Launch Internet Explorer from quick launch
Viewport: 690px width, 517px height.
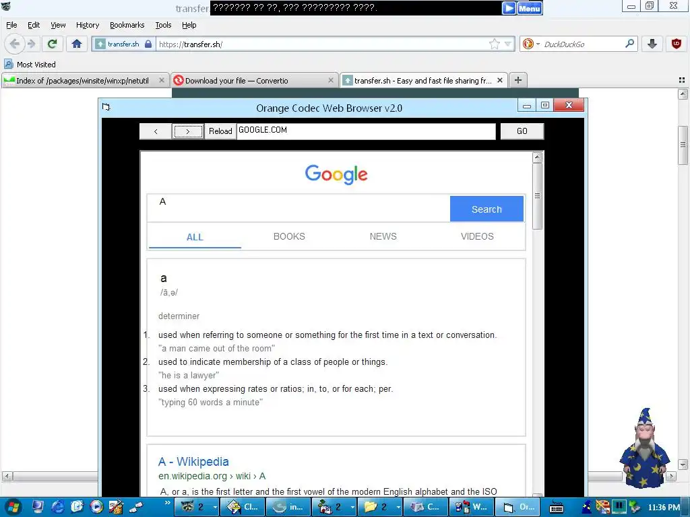coord(58,507)
